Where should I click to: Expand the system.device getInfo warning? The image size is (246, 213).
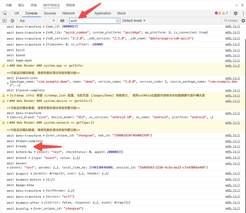click(8, 101)
